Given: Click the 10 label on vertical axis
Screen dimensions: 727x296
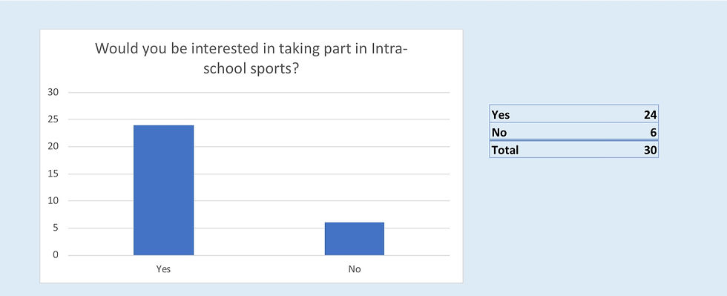Looking at the screenshot, I should click(53, 201).
